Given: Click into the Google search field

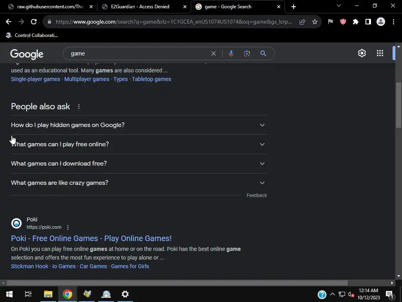Looking at the screenshot, I should 139,53.
